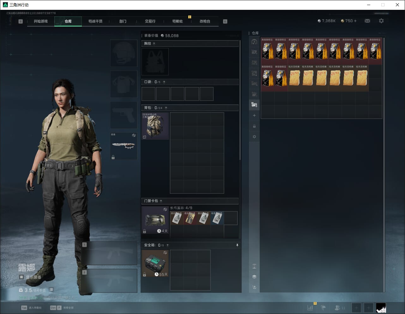Click the swap arrows on the melee knife slot
Viewport: 405px width, 314px height.
click(x=134, y=135)
